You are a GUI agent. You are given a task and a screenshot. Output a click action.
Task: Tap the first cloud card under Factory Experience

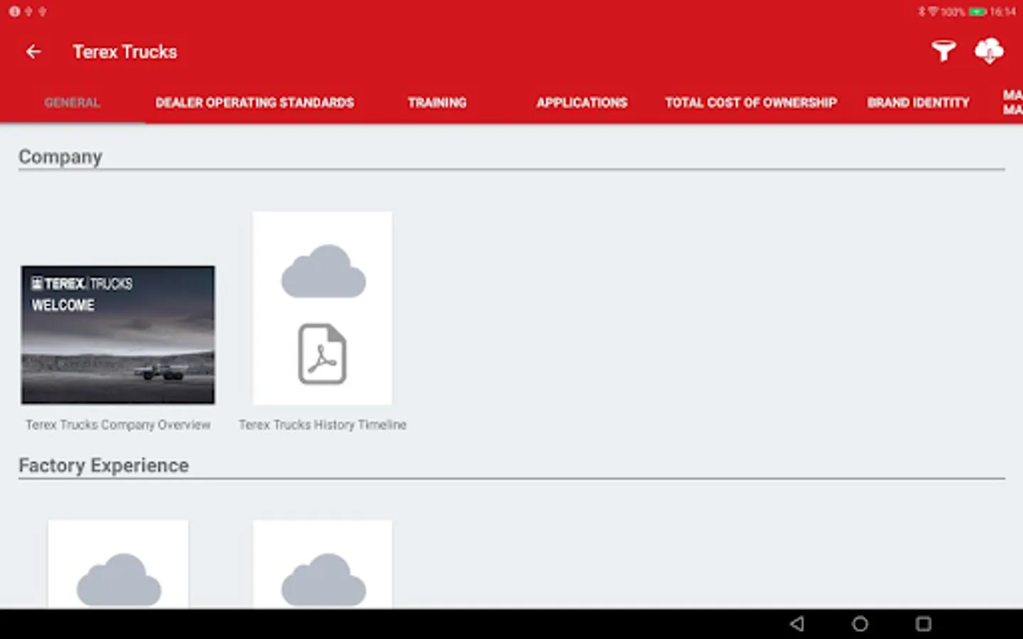118,564
